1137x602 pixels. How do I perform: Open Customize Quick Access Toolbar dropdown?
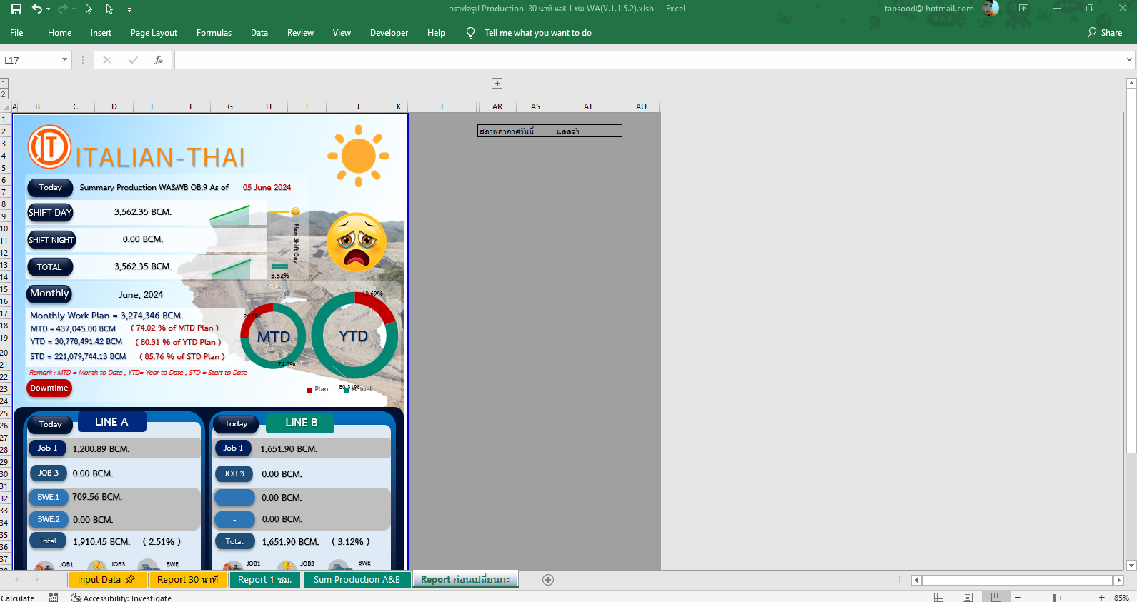point(129,10)
